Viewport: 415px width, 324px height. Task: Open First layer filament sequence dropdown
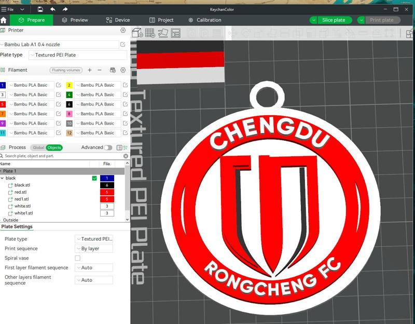[x=94, y=267]
